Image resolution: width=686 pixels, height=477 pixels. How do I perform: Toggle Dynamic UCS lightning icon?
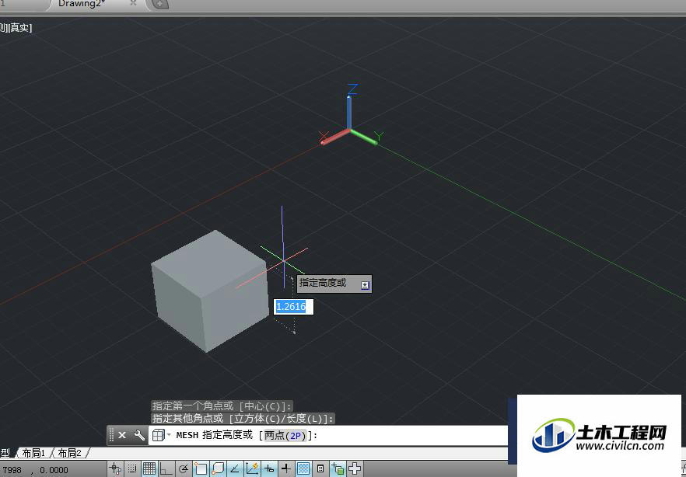(x=252, y=468)
